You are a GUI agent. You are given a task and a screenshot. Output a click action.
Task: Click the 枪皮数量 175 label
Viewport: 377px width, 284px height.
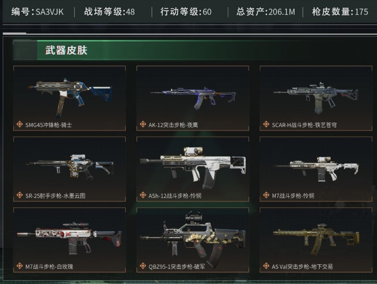pyautogui.click(x=340, y=12)
